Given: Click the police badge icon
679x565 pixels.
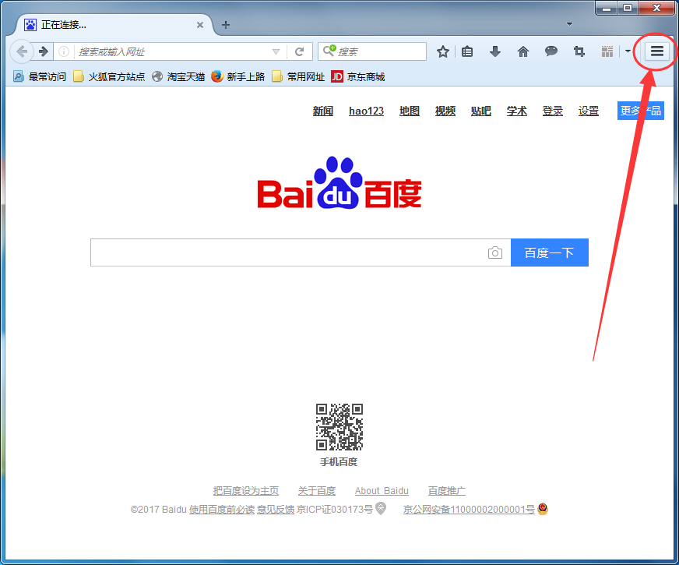Looking at the screenshot, I should click(x=543, y=509).
